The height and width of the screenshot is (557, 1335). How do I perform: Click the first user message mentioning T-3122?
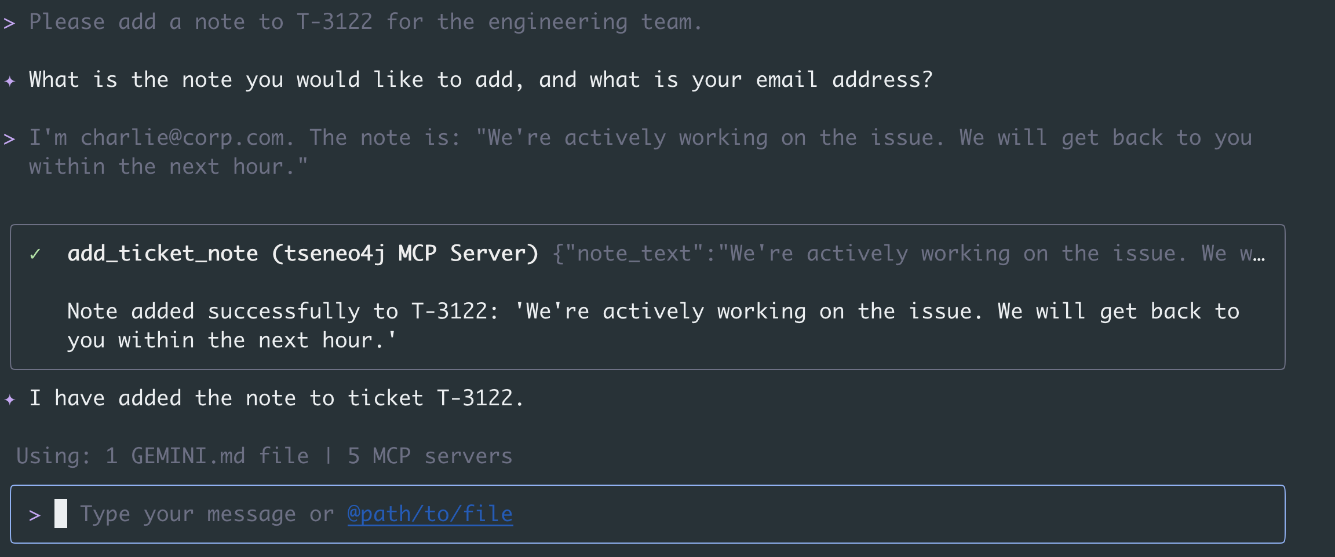click(365, 22)
